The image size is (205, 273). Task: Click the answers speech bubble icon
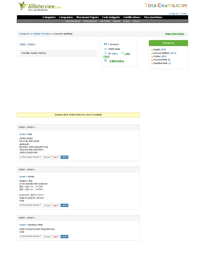[x=105, y=44]
